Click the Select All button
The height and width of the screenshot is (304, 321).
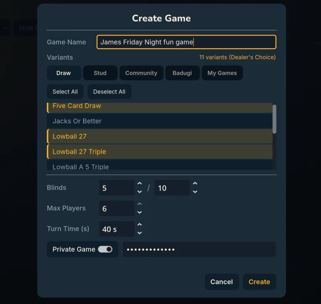point(65,91)
